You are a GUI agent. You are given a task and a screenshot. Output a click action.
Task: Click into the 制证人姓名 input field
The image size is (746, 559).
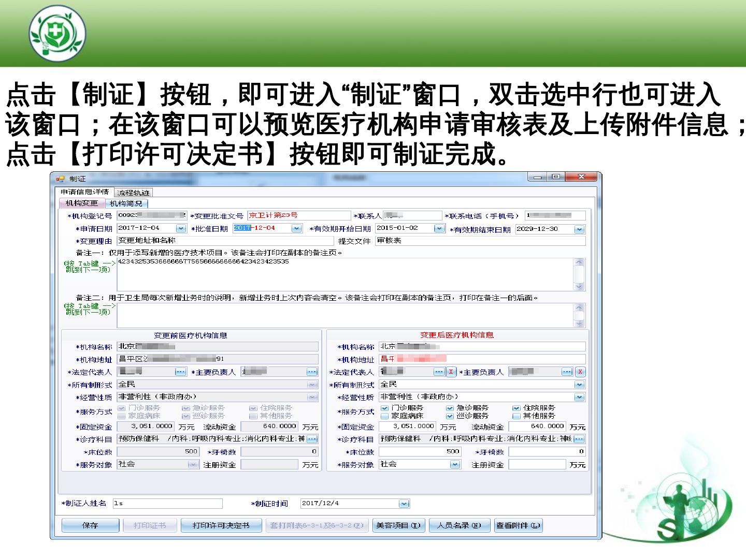tap(168, 504)
